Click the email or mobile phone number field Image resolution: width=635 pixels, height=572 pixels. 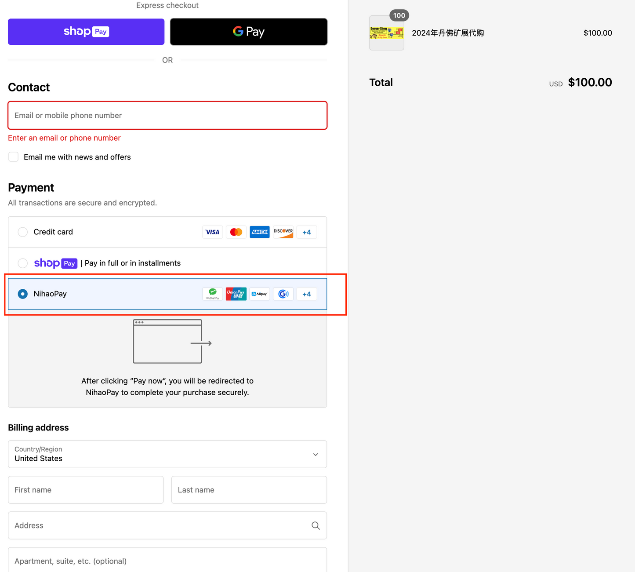click(x=167, y=115)
